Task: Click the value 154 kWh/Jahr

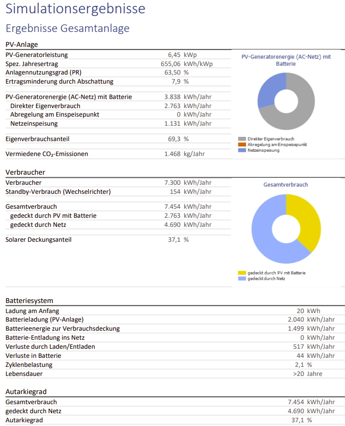Action: point(191,192)
